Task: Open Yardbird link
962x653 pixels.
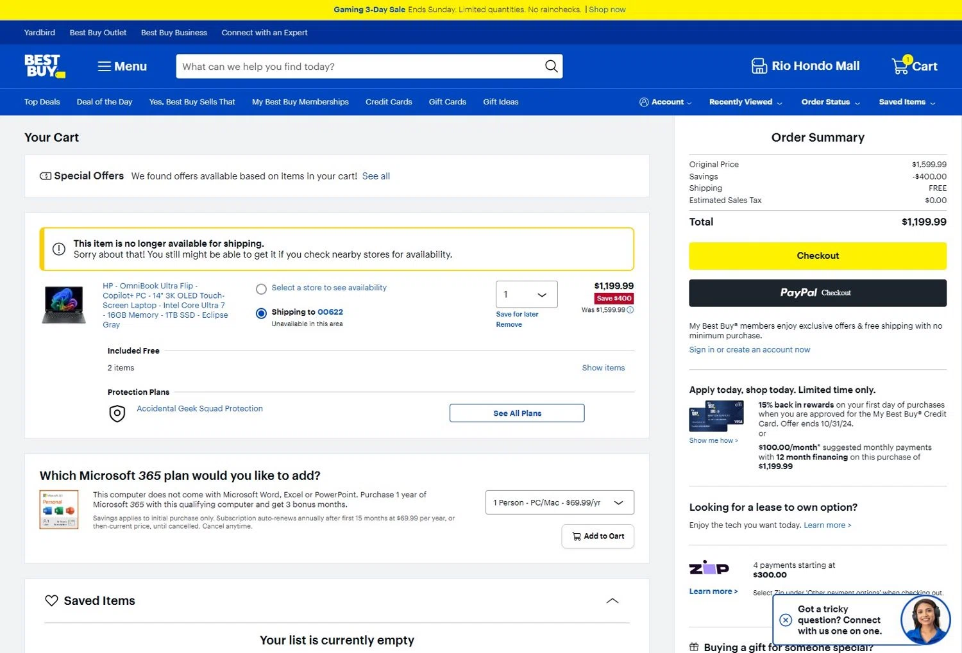Action: click(x=40, y=33)
